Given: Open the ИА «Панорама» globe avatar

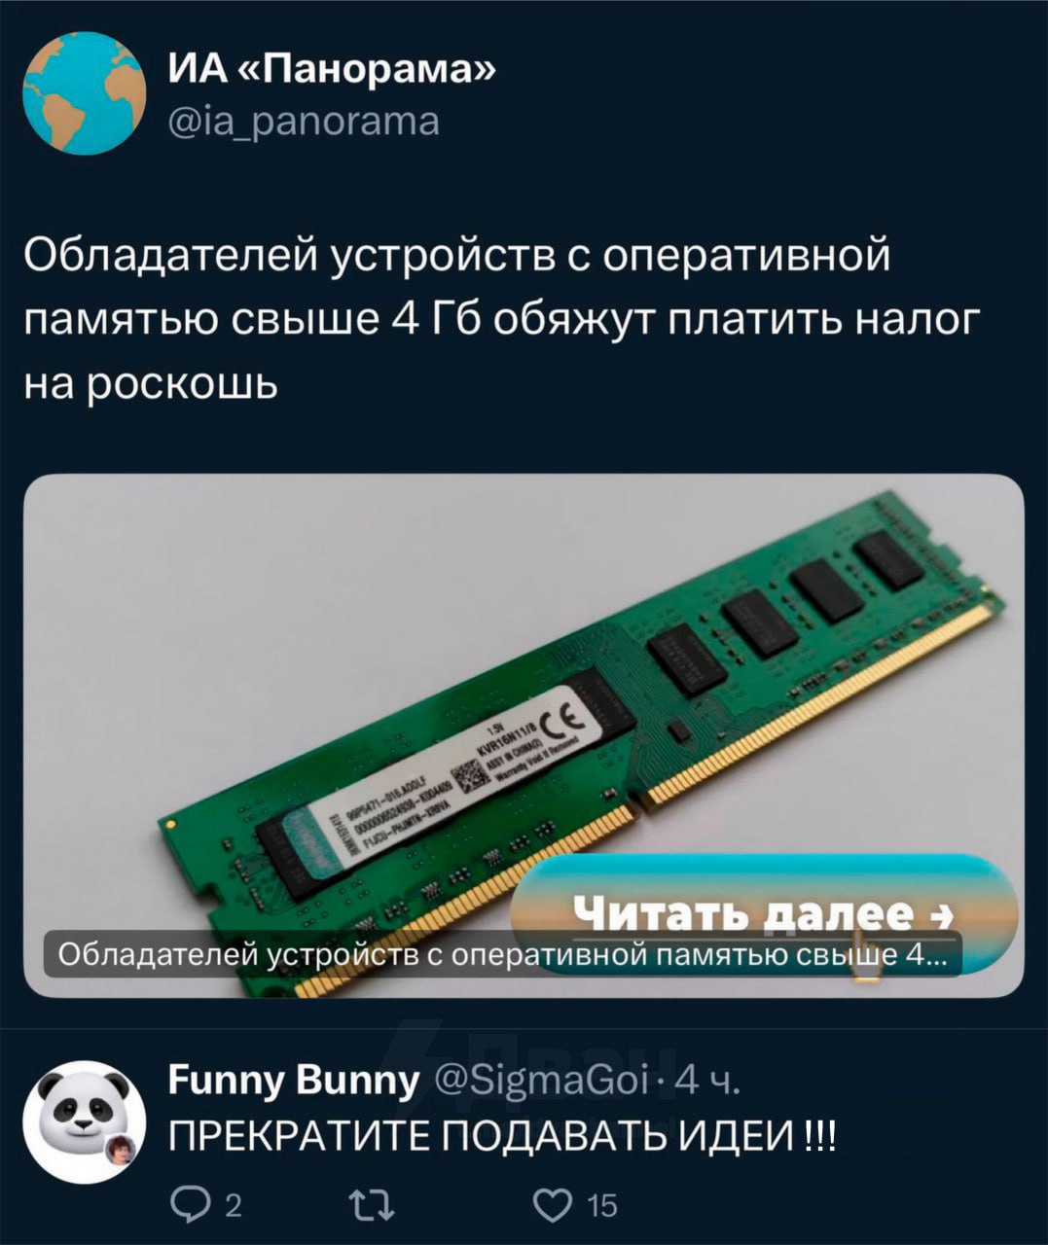Looking at the screenshot, I should point(84,93).
